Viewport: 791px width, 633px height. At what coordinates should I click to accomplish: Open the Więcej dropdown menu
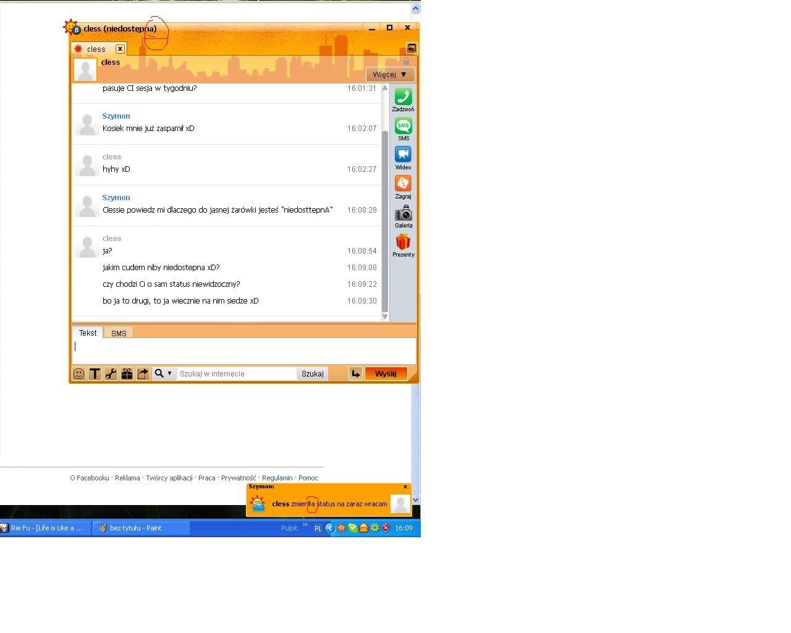pyautogui.click(x=390, y=74)
